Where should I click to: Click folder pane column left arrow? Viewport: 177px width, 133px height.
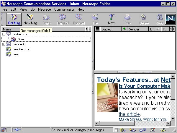[x=86, y=29]
